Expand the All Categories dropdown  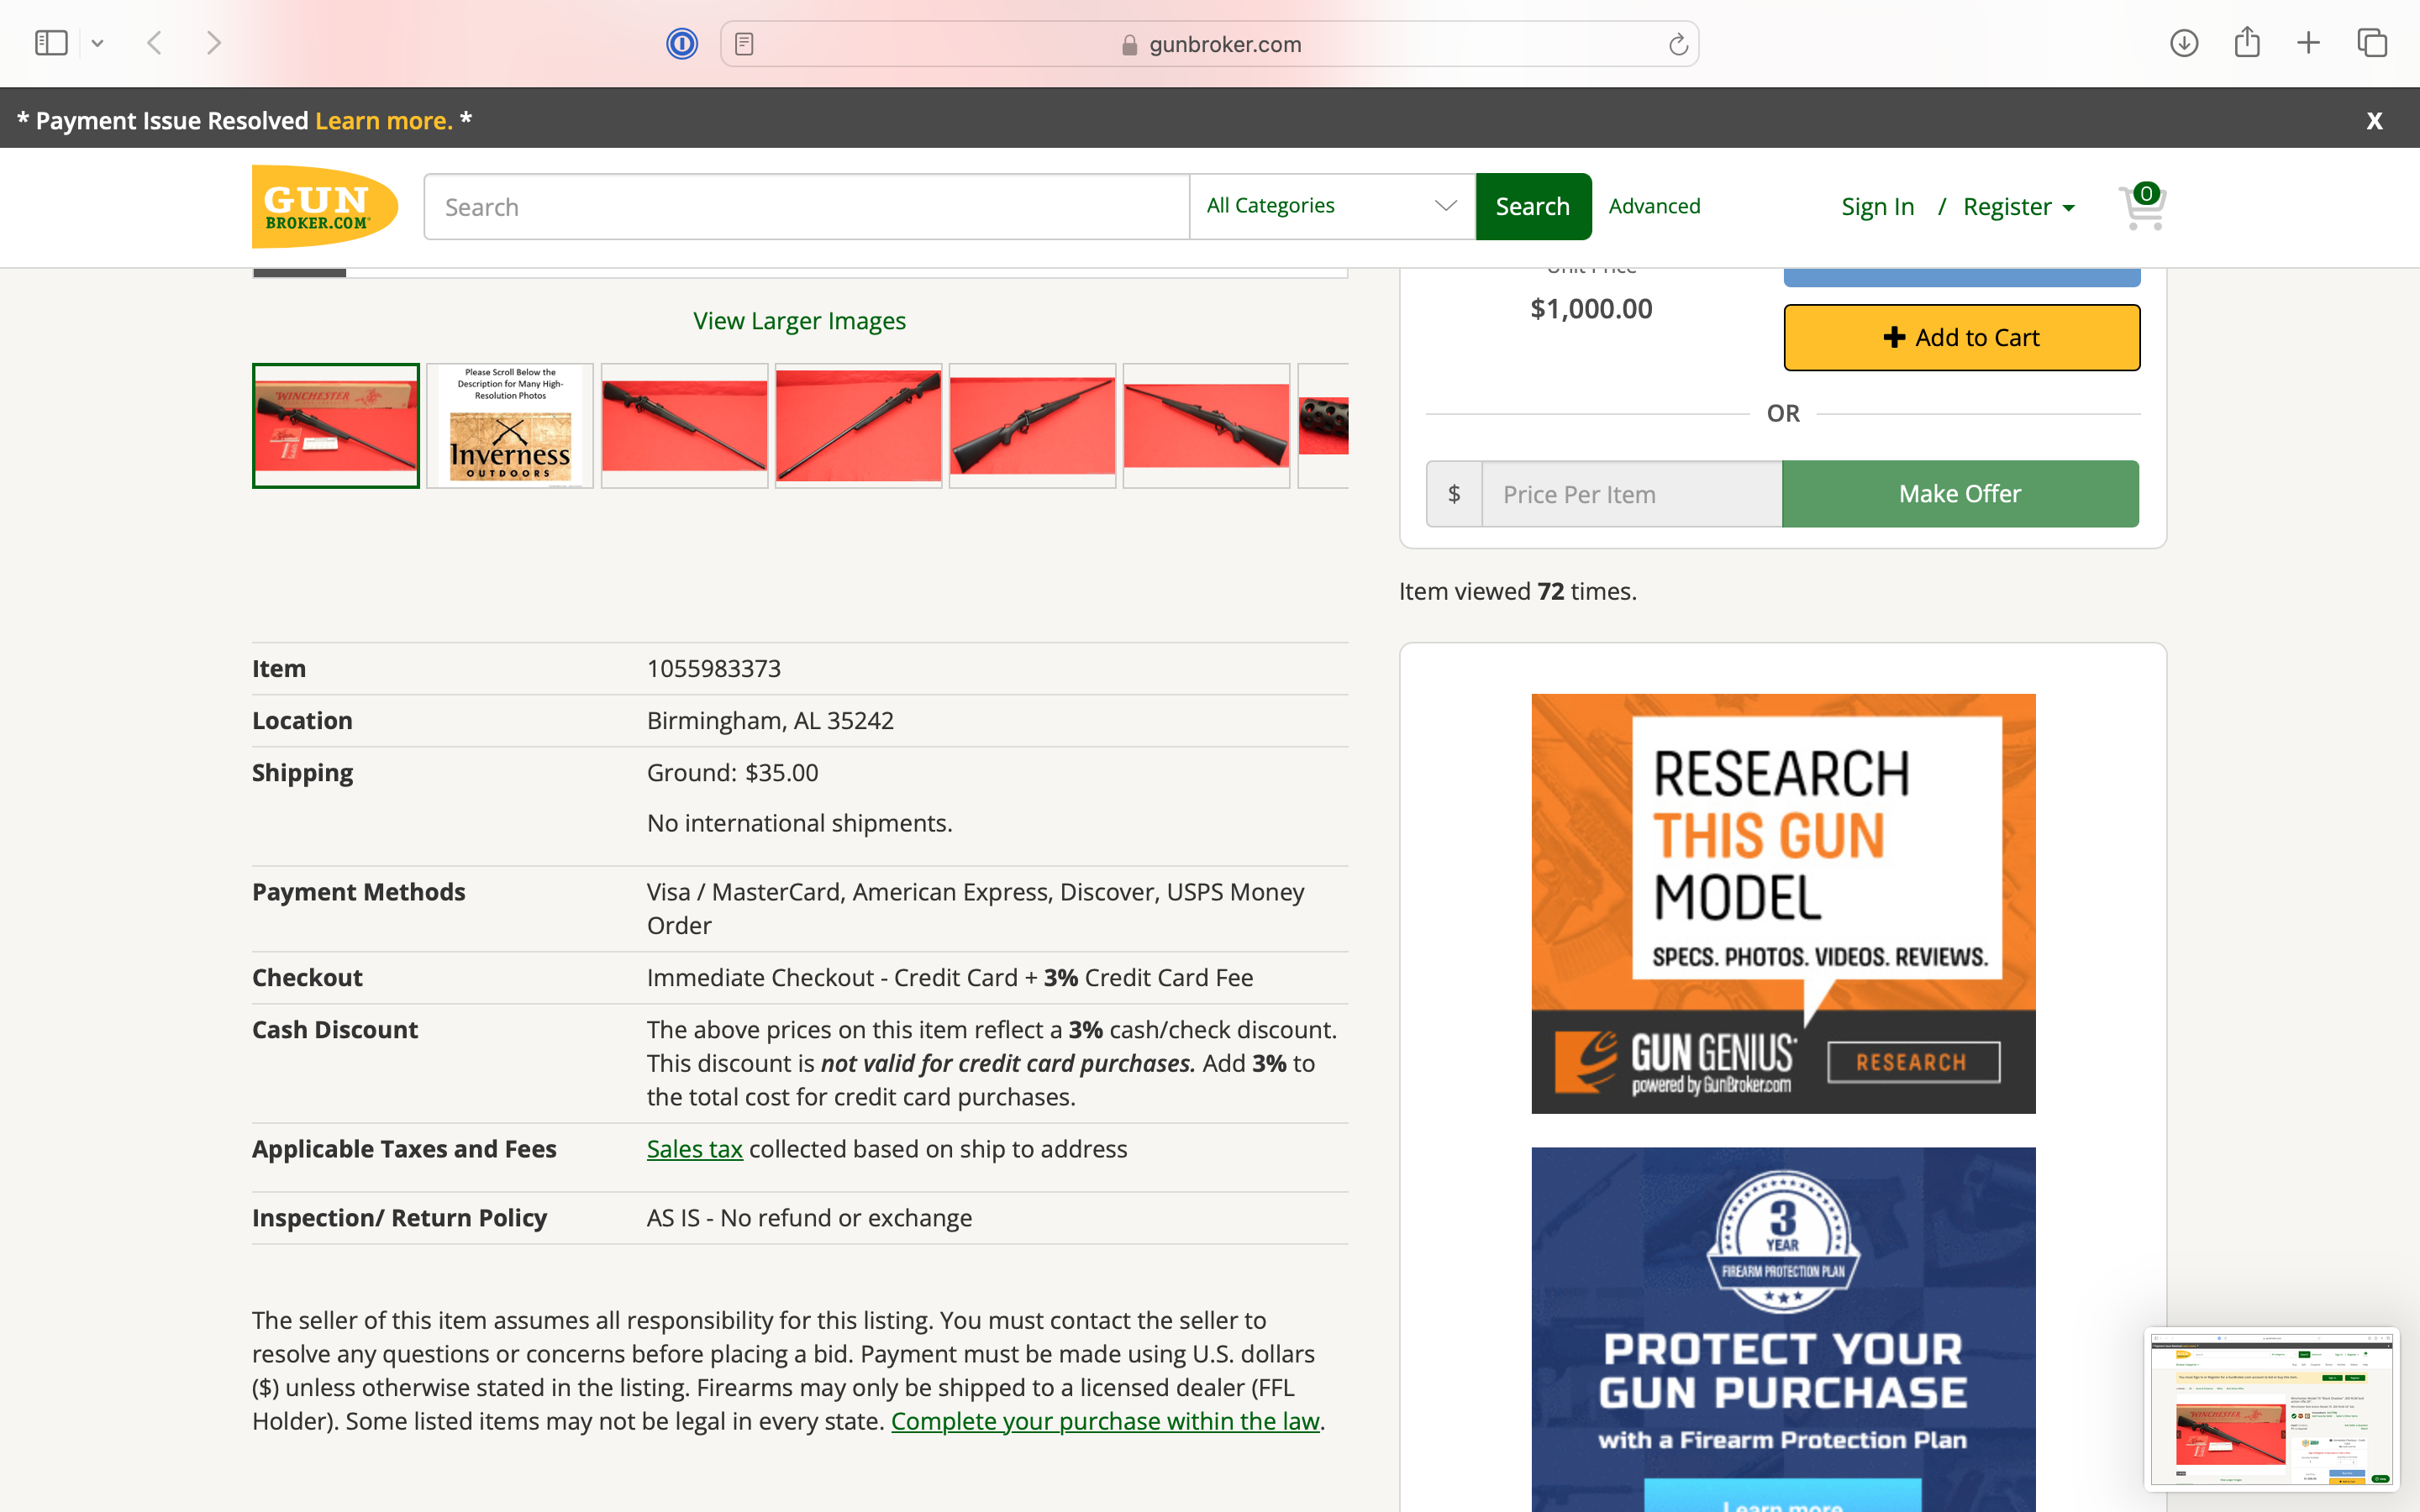pyautogui.click(x=1332, y=206)
